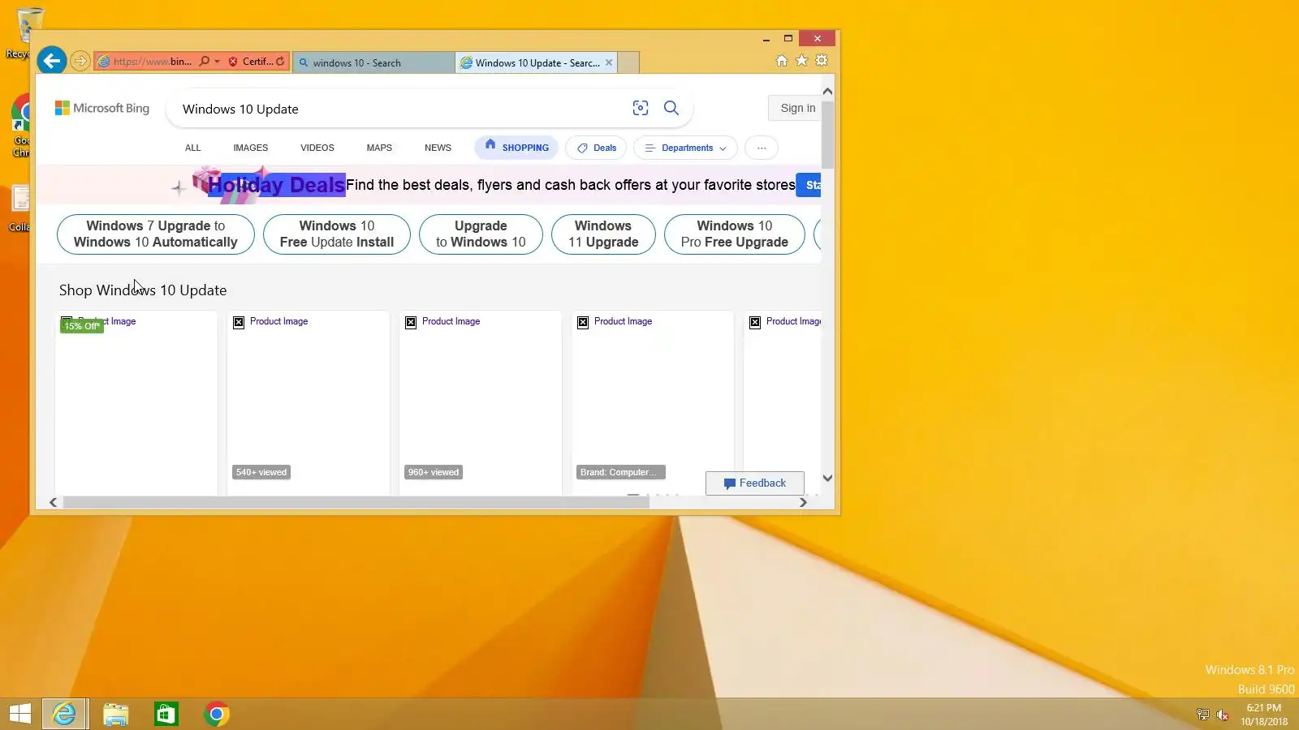Select the MAPS search category

point(379,148)
